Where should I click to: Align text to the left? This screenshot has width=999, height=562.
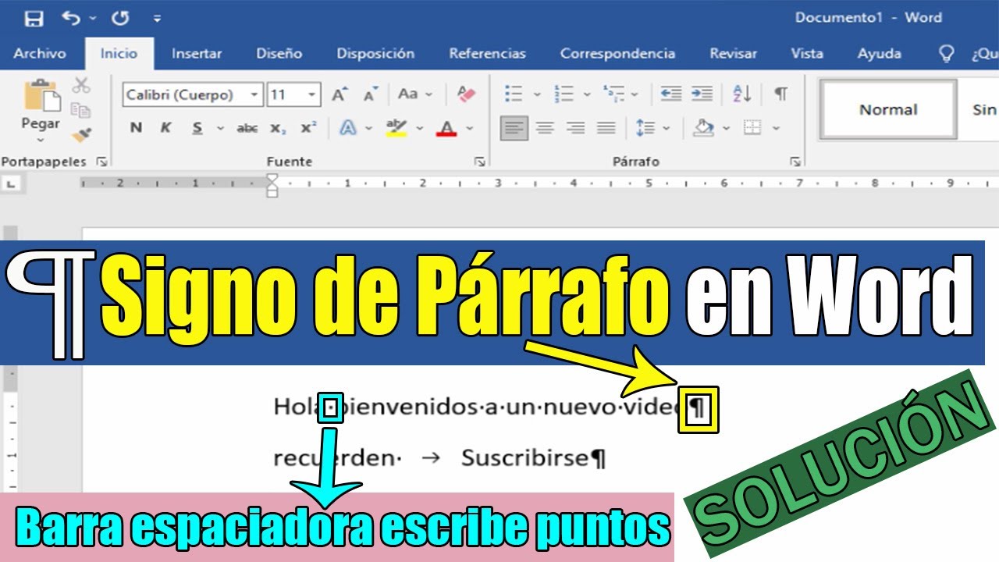click(514, 128)
